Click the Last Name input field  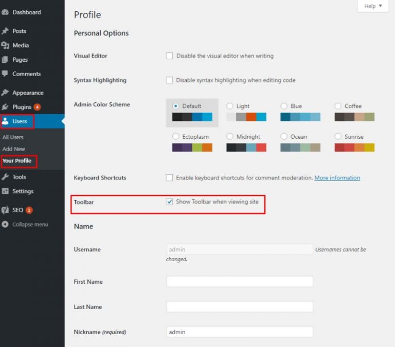coord(240,307)
